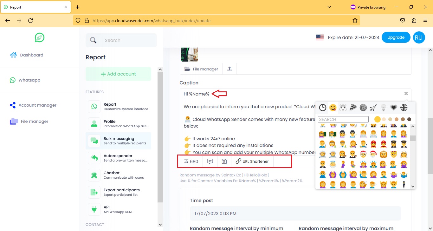Insert the baby angel emoji

tap(333, 164)
